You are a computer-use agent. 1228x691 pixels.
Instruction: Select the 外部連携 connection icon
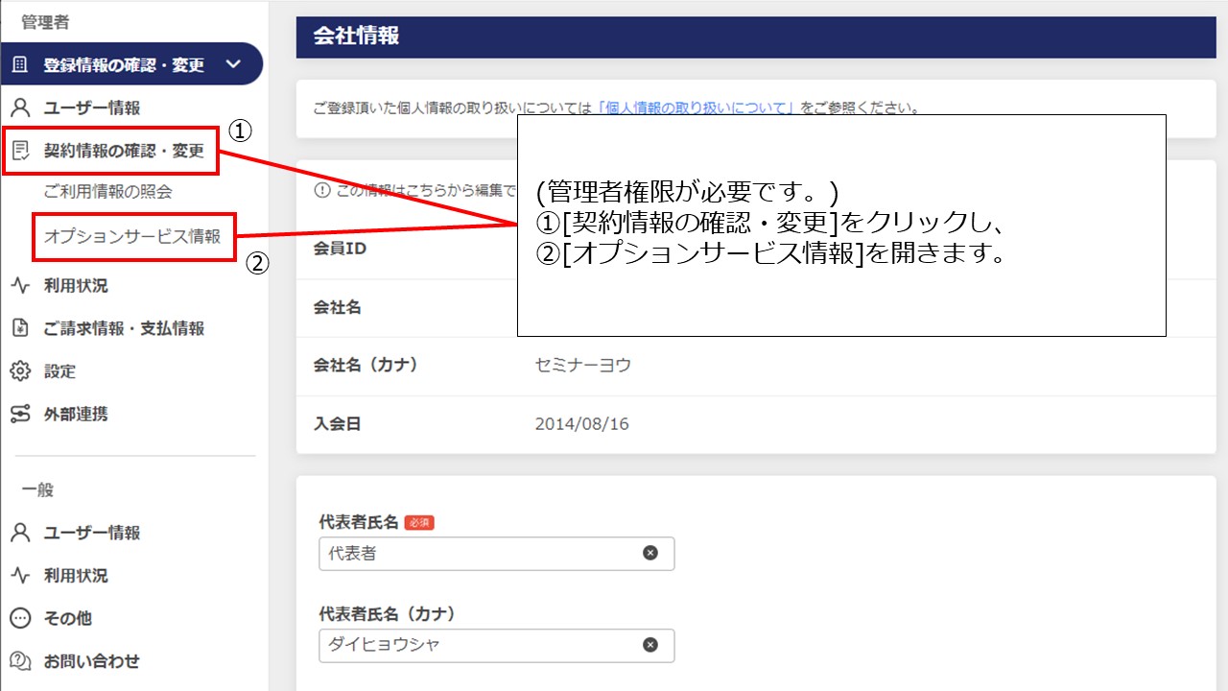point(21,414)
